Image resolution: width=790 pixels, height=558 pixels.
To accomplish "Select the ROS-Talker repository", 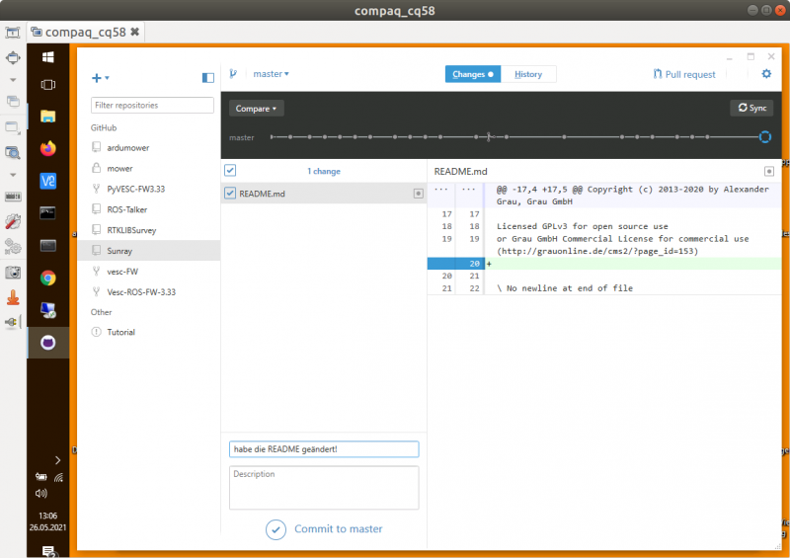I will click(x=149, y=209).
